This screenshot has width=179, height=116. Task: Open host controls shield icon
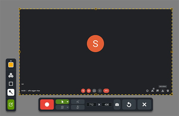168,91
